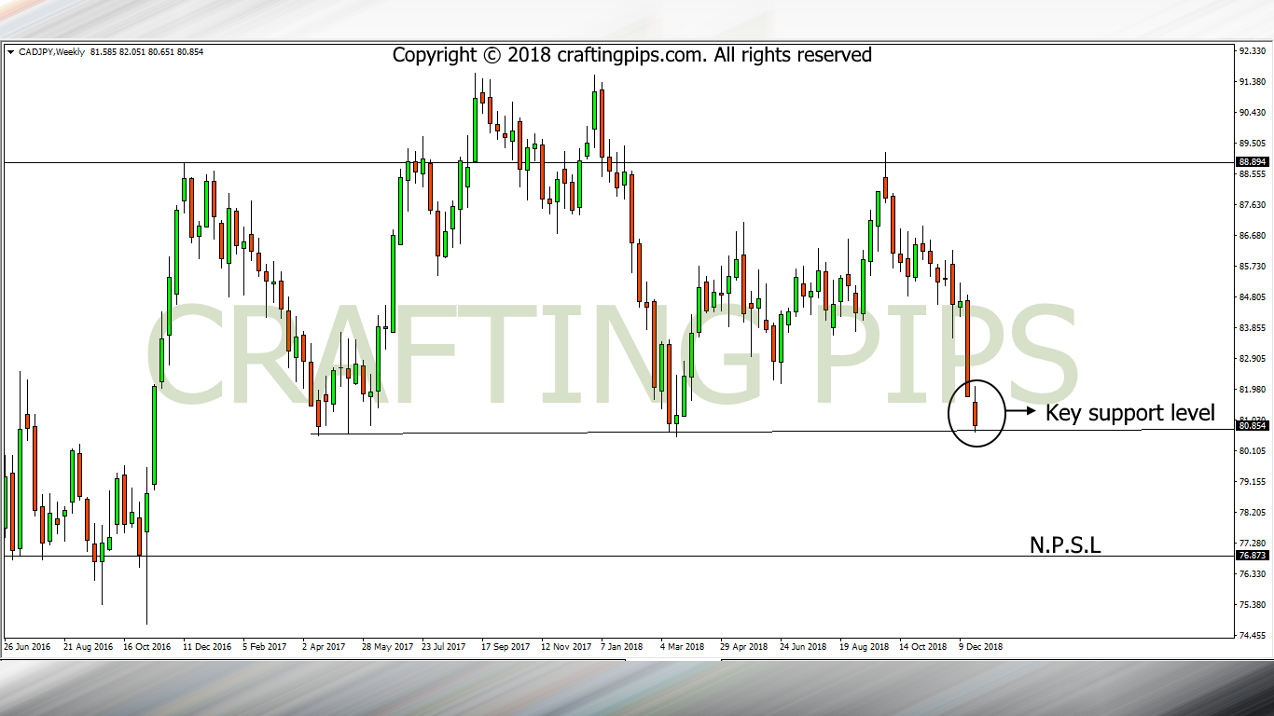
Task: Click the 80.105 price axis label
Action: (x=1252, y=451)
